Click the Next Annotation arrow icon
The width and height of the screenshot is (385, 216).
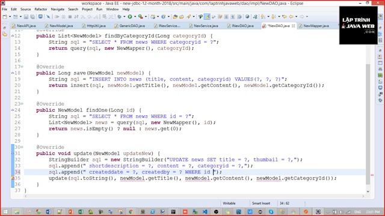coord(263,17)
